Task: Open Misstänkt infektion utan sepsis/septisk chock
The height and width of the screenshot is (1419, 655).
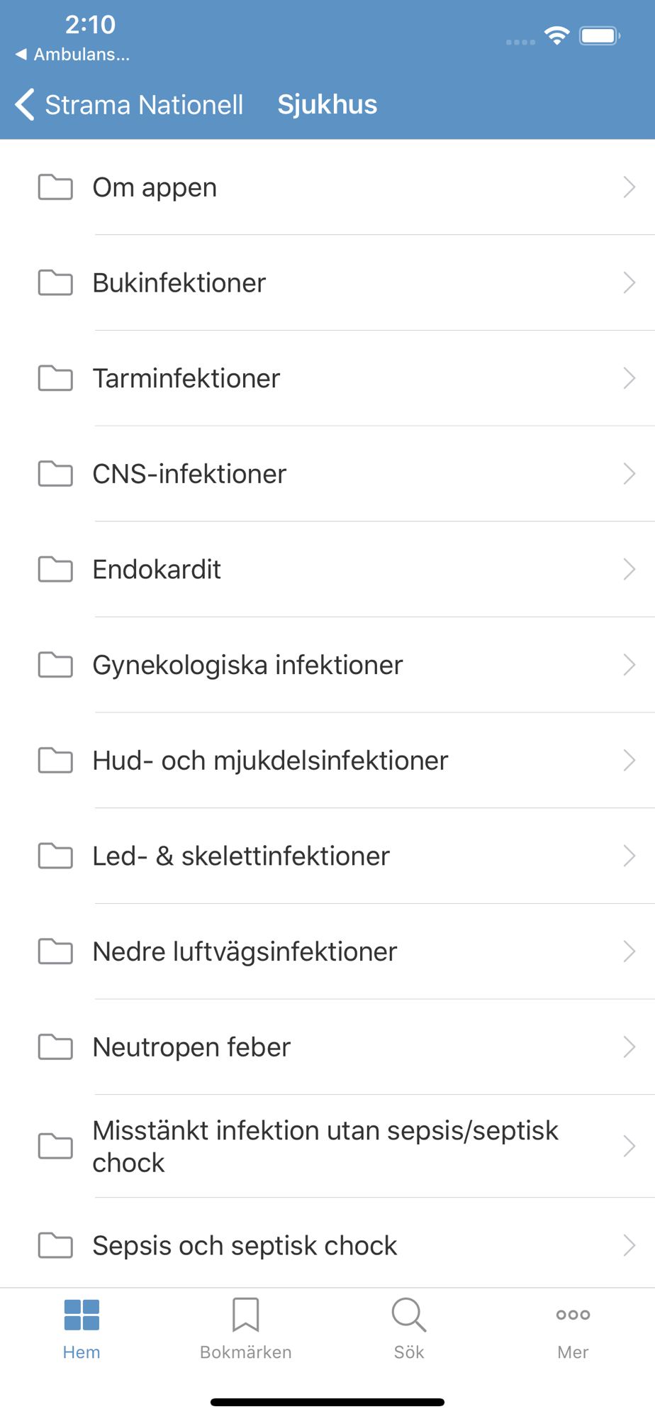Action: tap(325, 1146)
